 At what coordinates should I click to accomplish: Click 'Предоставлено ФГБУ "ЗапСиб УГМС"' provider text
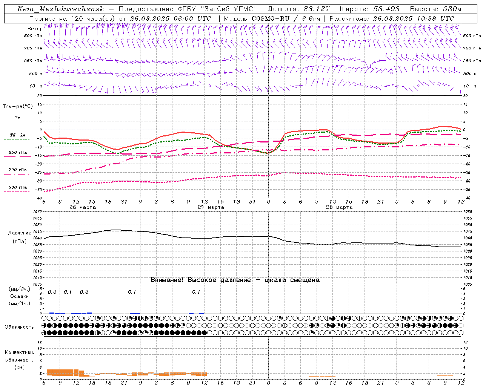(188, 9)
